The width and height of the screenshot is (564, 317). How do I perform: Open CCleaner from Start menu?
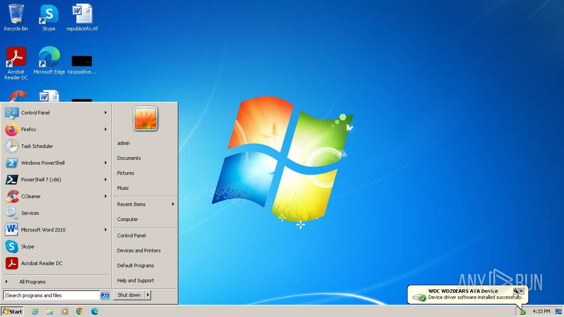click(56, 196)
